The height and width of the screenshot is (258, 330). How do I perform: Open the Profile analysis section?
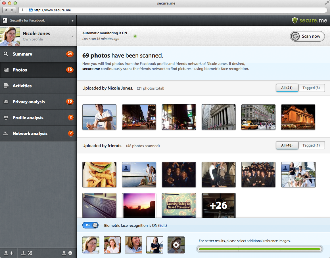pyautogui.click(x=38, y=117)
